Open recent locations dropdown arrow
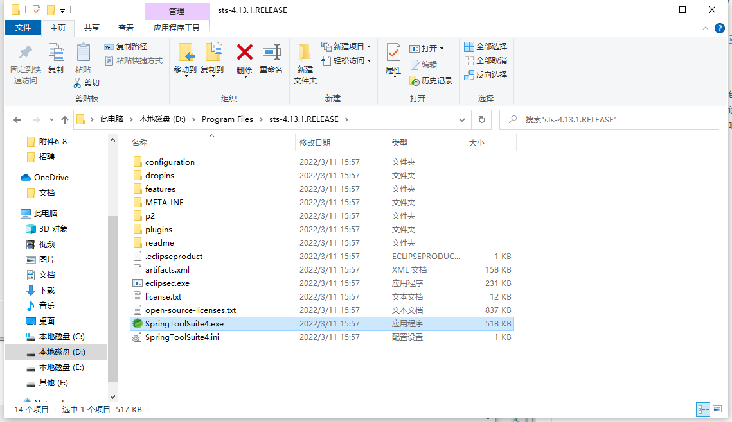 point(51,120)
